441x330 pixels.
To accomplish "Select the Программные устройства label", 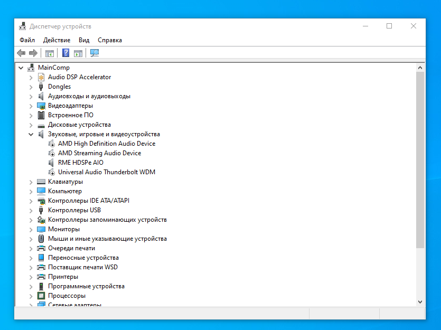I will point(86,286).
